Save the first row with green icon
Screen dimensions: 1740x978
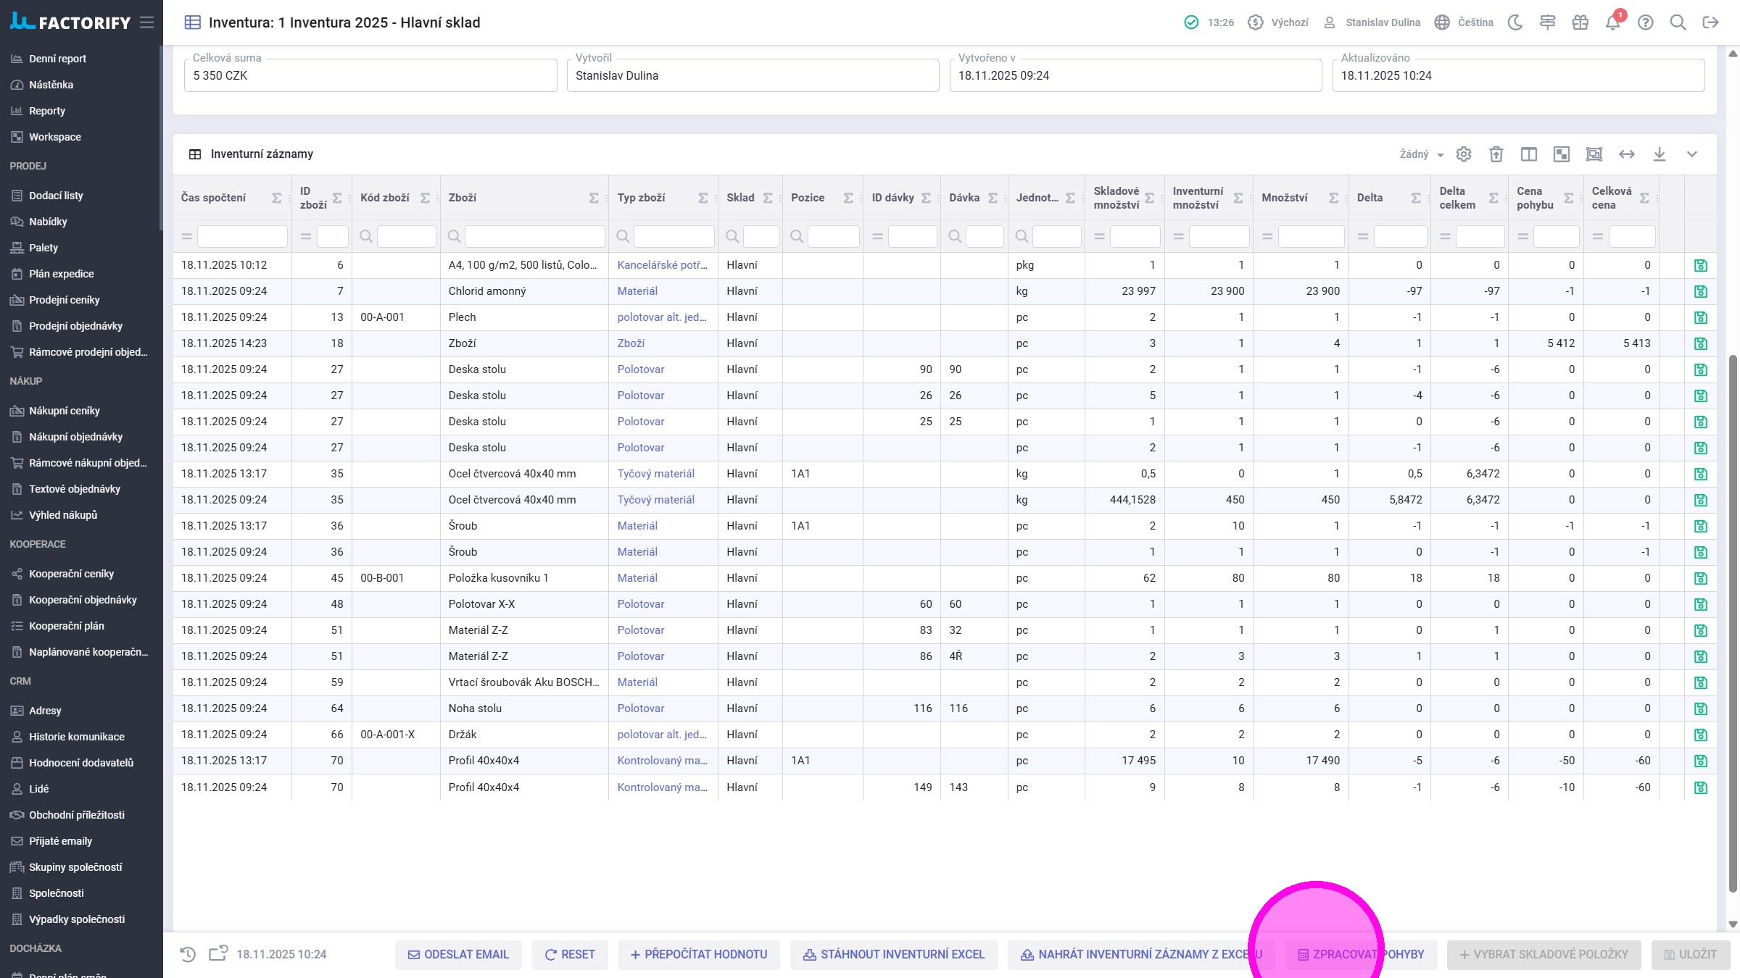tap(1701, 266)
